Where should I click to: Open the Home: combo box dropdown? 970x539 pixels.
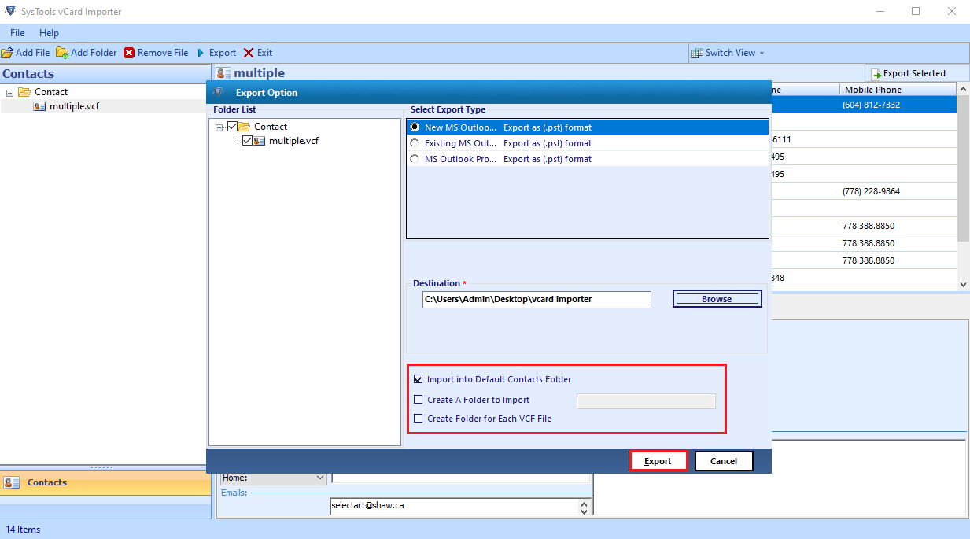(320, 478)
